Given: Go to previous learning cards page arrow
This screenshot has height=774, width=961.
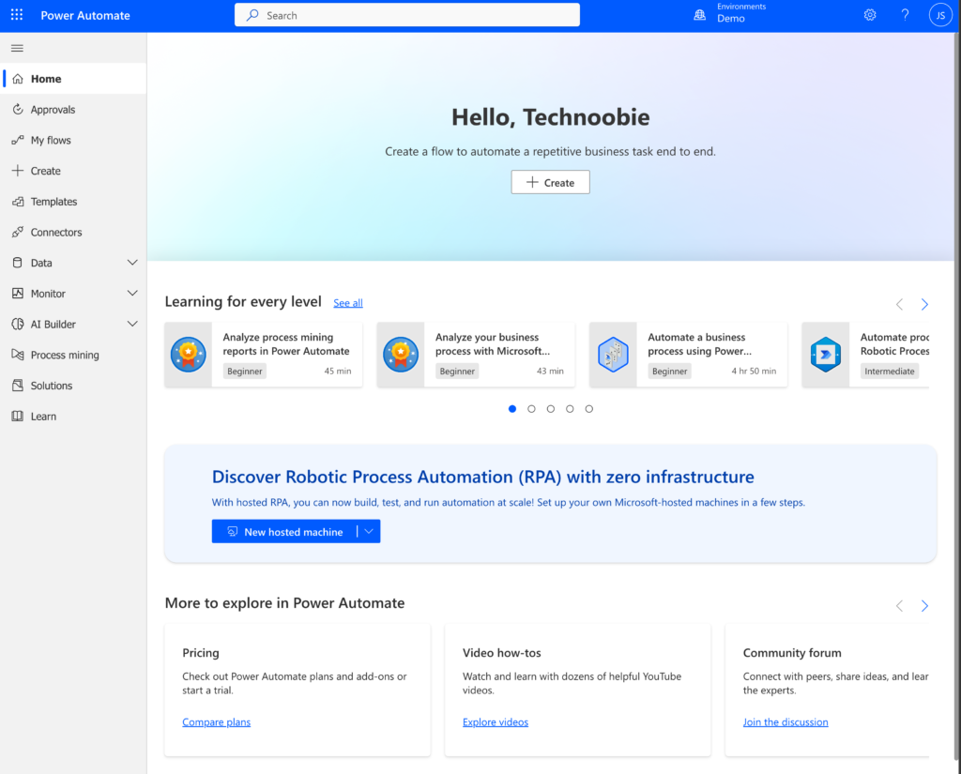Looking at the screenshot, I should (x=899, y=304).
